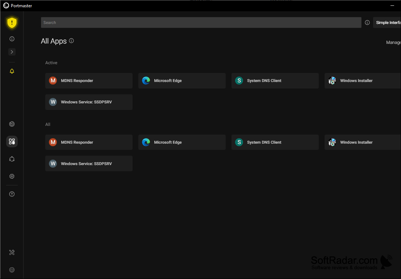Click the power shutdown icon in the sidebar
The image size is (401, 279).
click(12, 270)
